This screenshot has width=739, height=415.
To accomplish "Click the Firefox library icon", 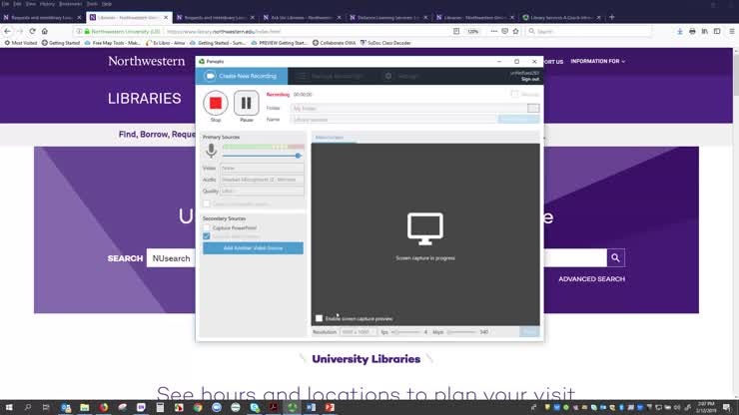I will click(705, 31).
